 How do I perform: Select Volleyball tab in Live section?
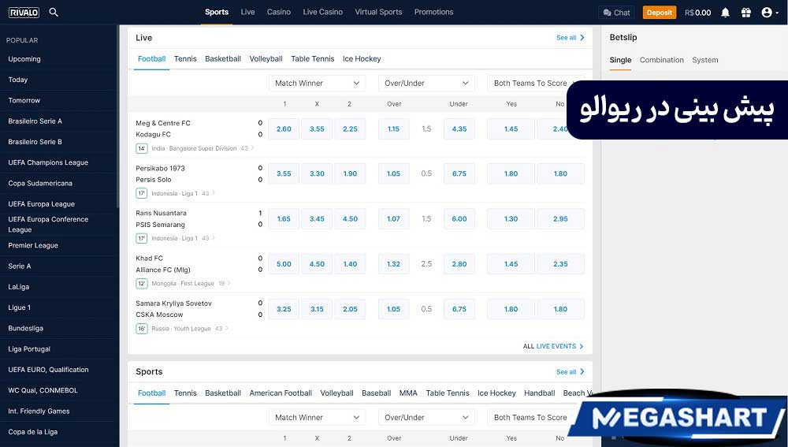[x=266, y=59]
